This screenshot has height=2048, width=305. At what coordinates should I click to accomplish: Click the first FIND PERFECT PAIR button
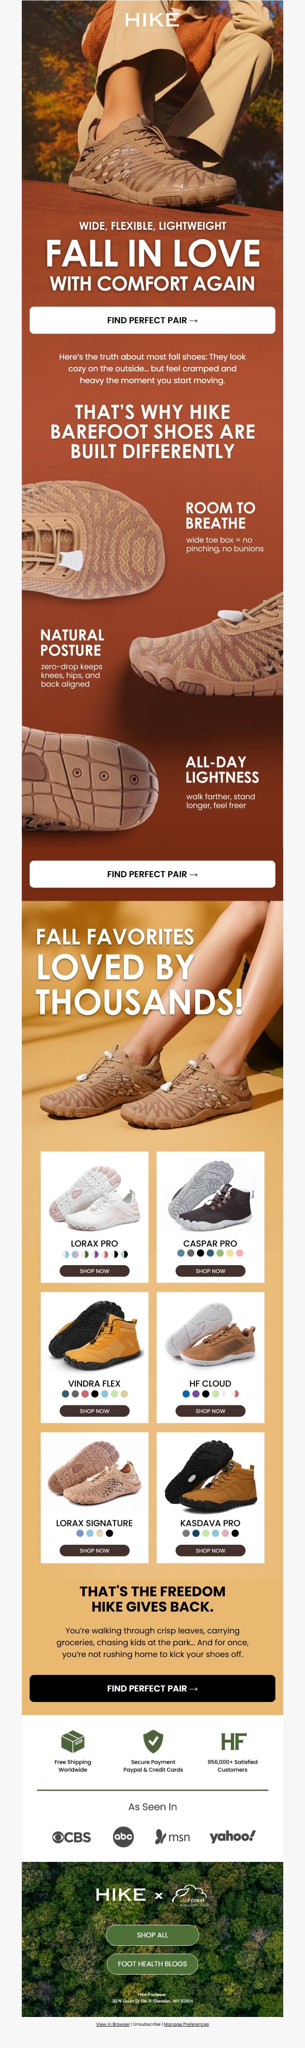(152, 320)
